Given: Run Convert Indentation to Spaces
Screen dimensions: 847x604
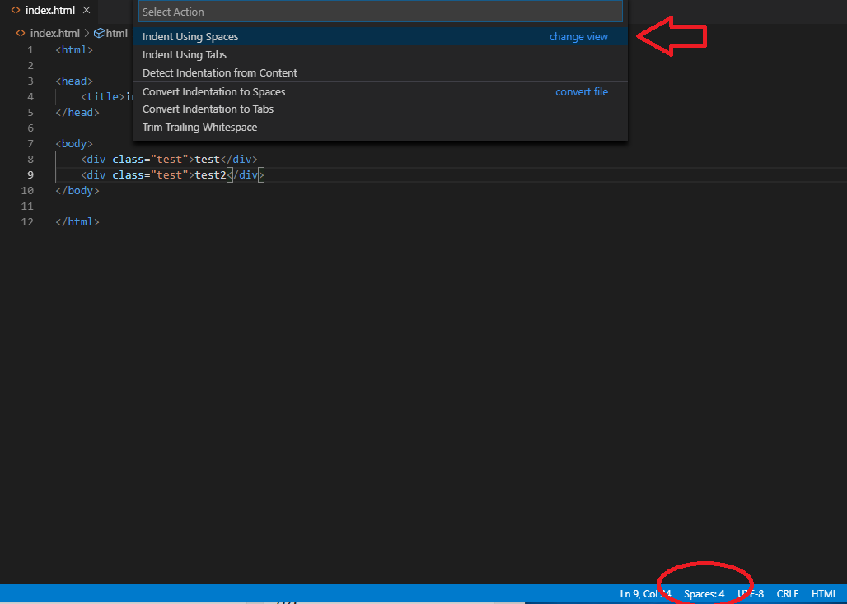Looking at the screenshot, I should coord(214,92).
